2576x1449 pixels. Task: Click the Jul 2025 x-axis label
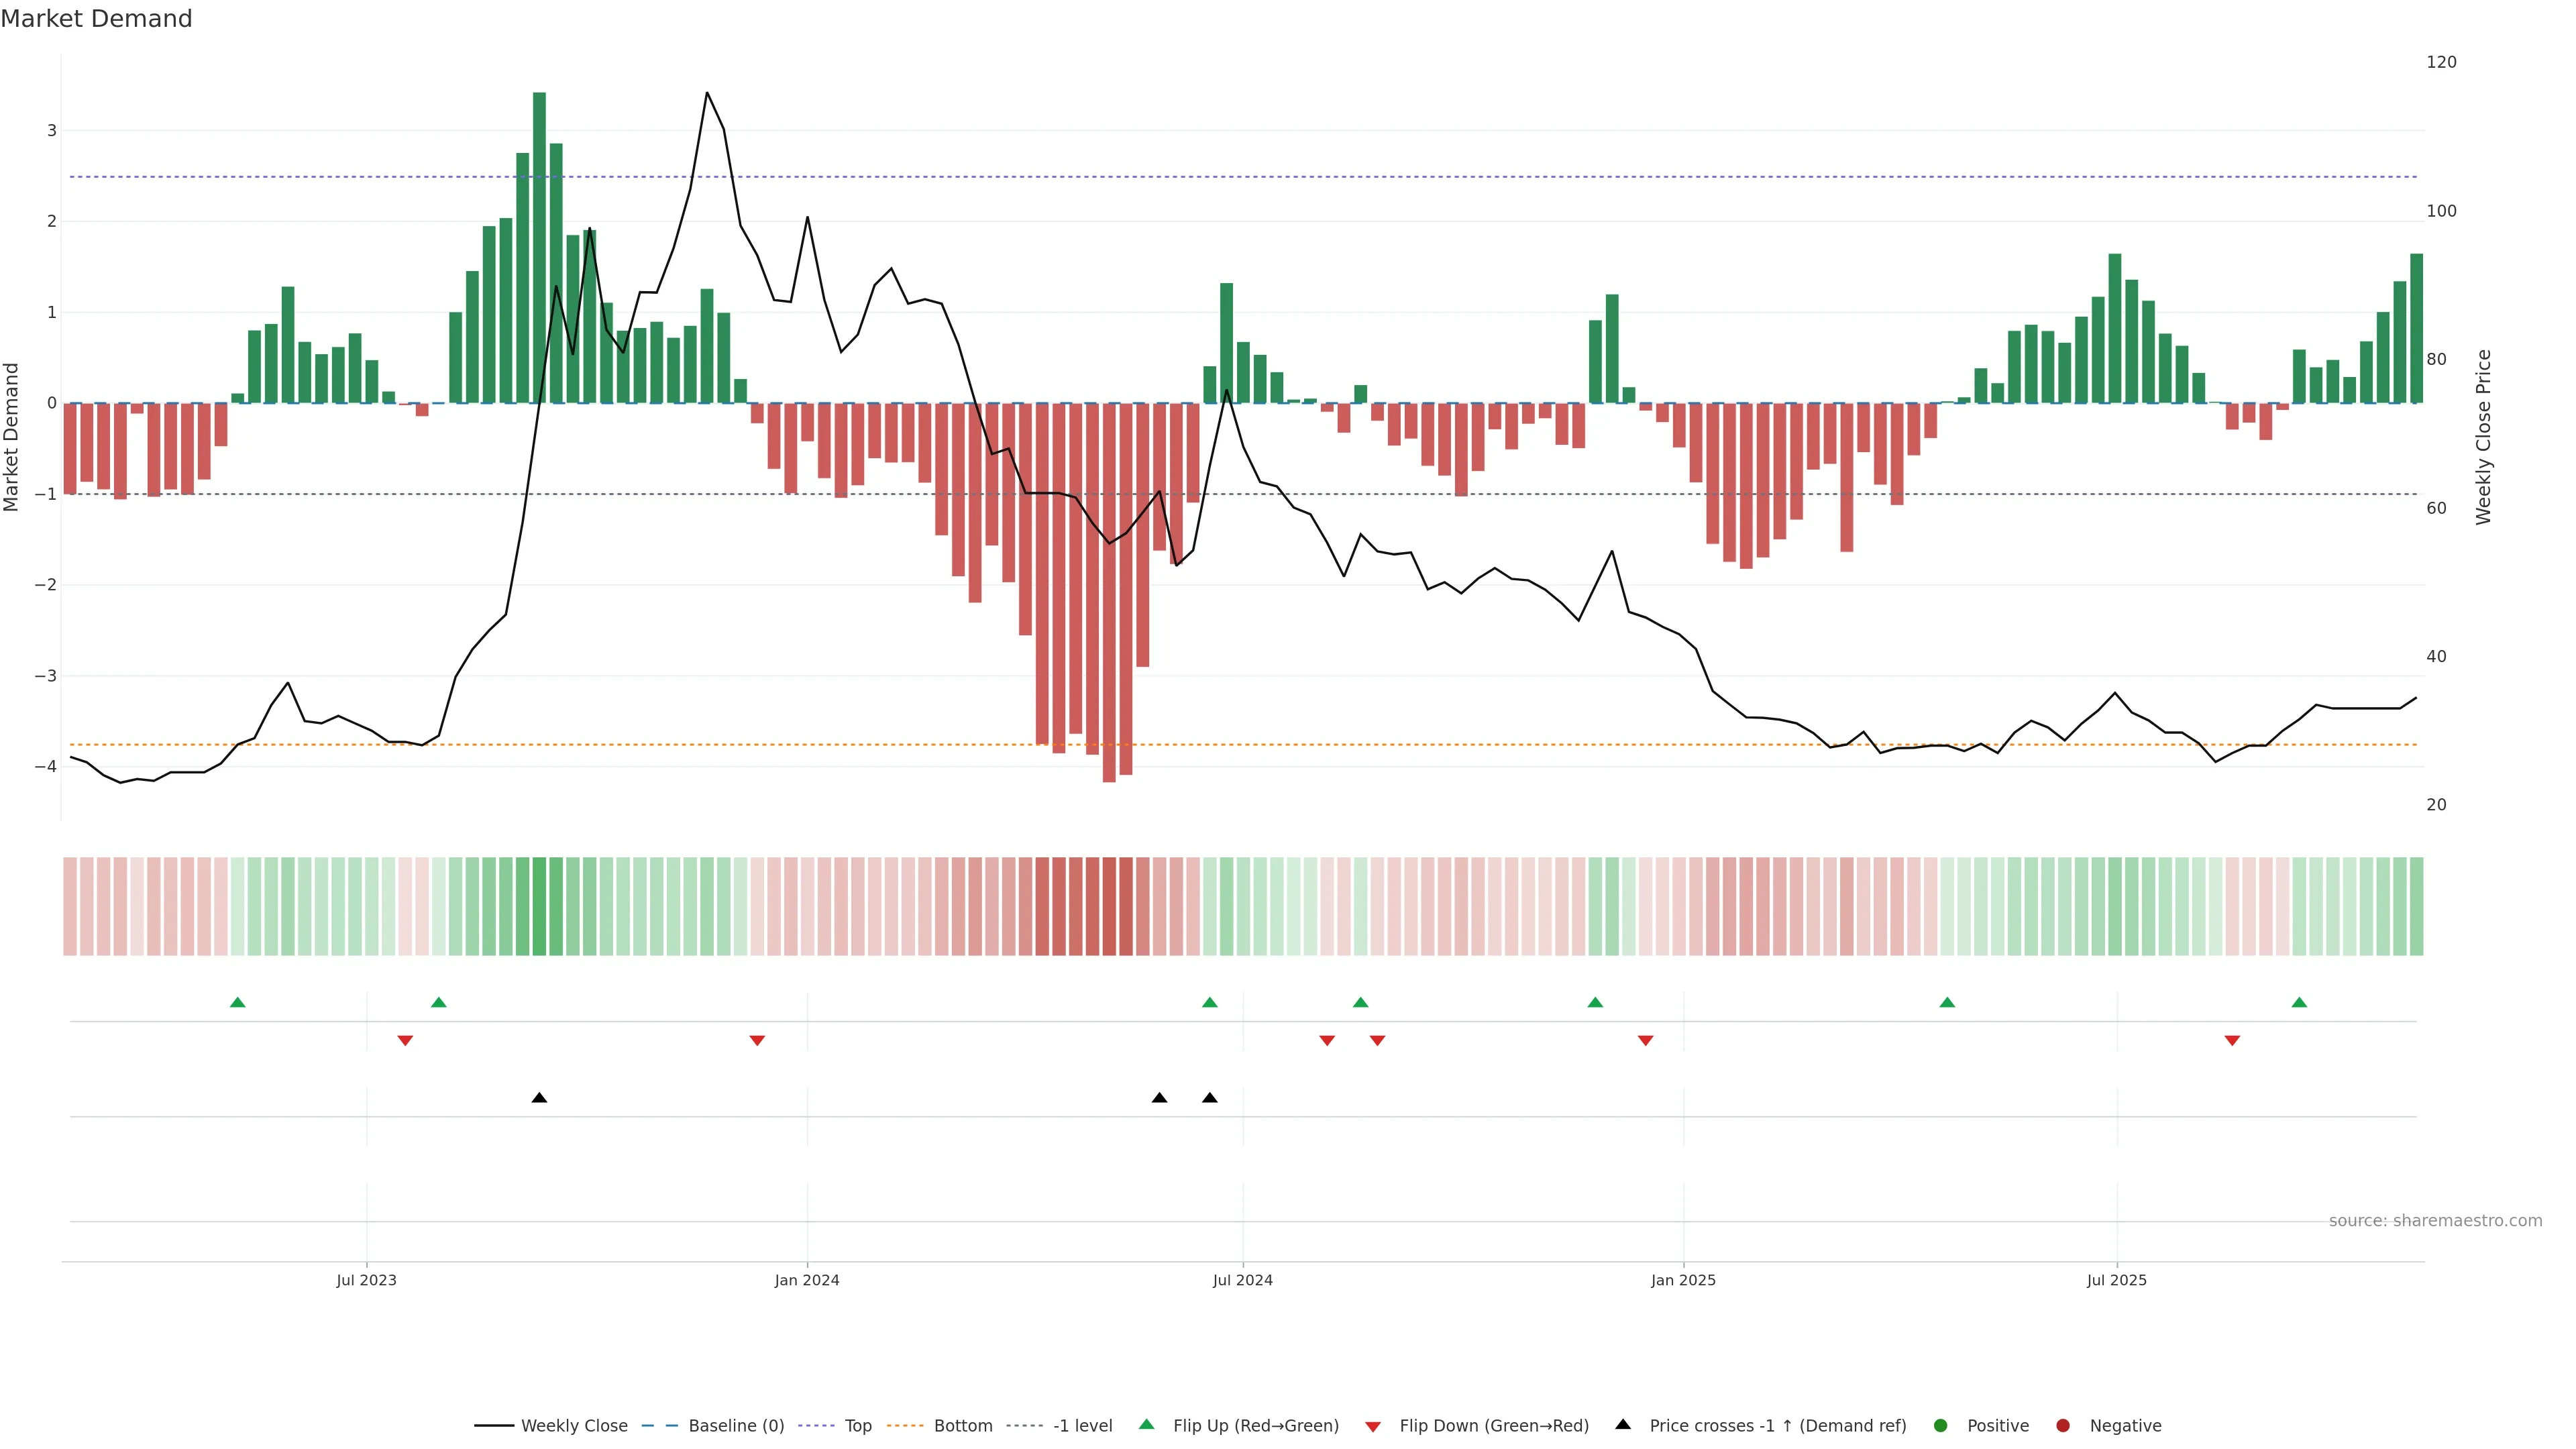pyautogui.click(x=2116, y=1280)
